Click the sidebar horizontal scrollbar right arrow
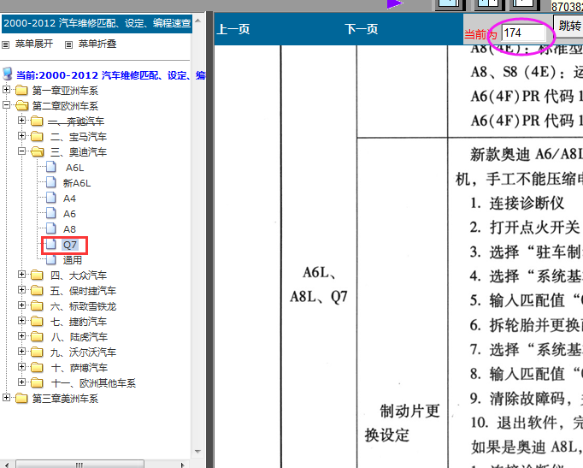This screenshot has width=583, height=468. coord(182,465)
